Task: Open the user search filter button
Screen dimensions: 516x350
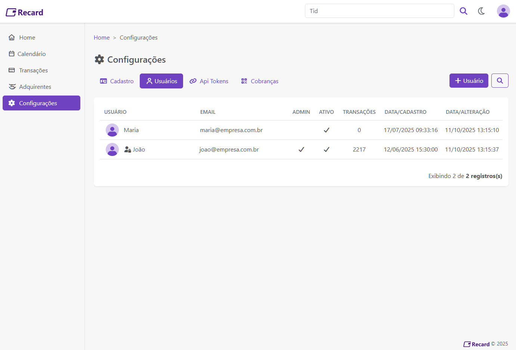Action: point(500,81)
